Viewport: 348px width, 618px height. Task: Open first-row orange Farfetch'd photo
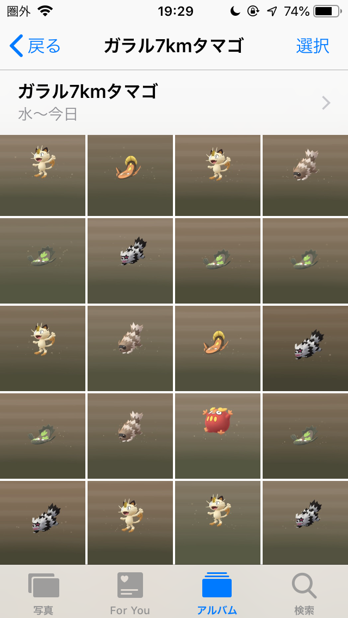tap(130, 175)
